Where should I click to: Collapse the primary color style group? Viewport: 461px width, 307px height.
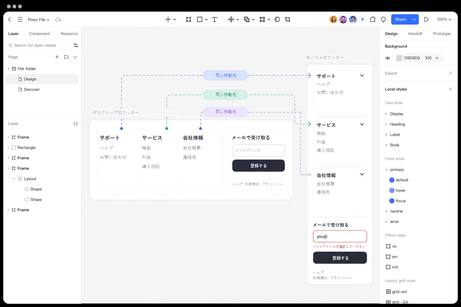click(386, 170)
